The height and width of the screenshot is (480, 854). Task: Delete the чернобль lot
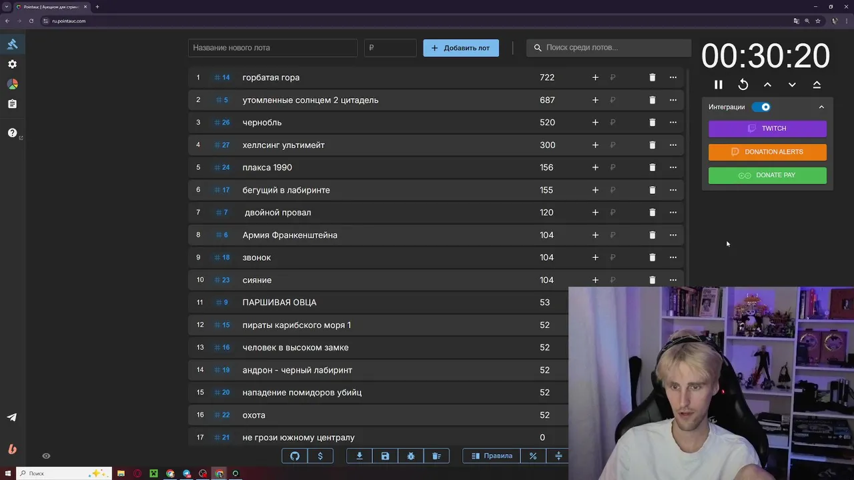(x=653, y=122)
